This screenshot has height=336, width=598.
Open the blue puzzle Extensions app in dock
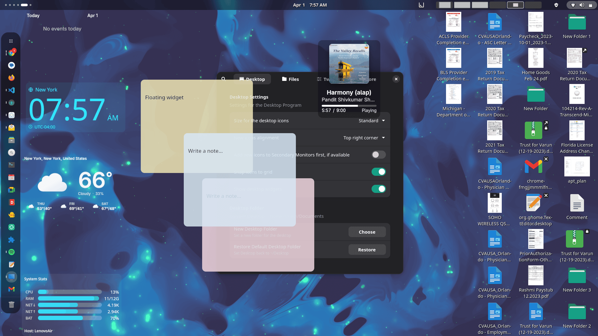[12, 240]
